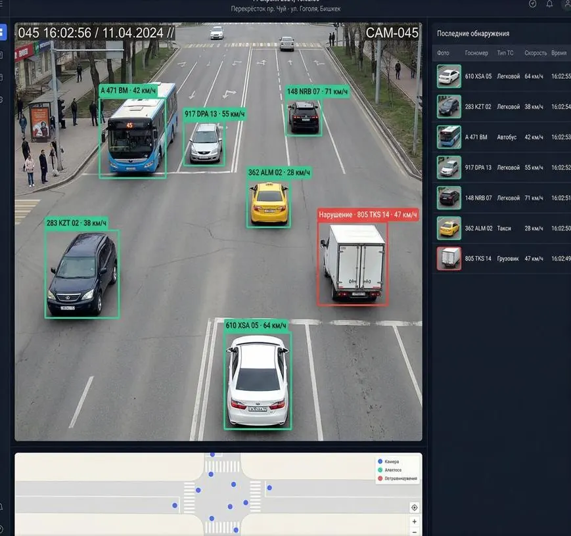Select green marker in map legend

[380, 470]
